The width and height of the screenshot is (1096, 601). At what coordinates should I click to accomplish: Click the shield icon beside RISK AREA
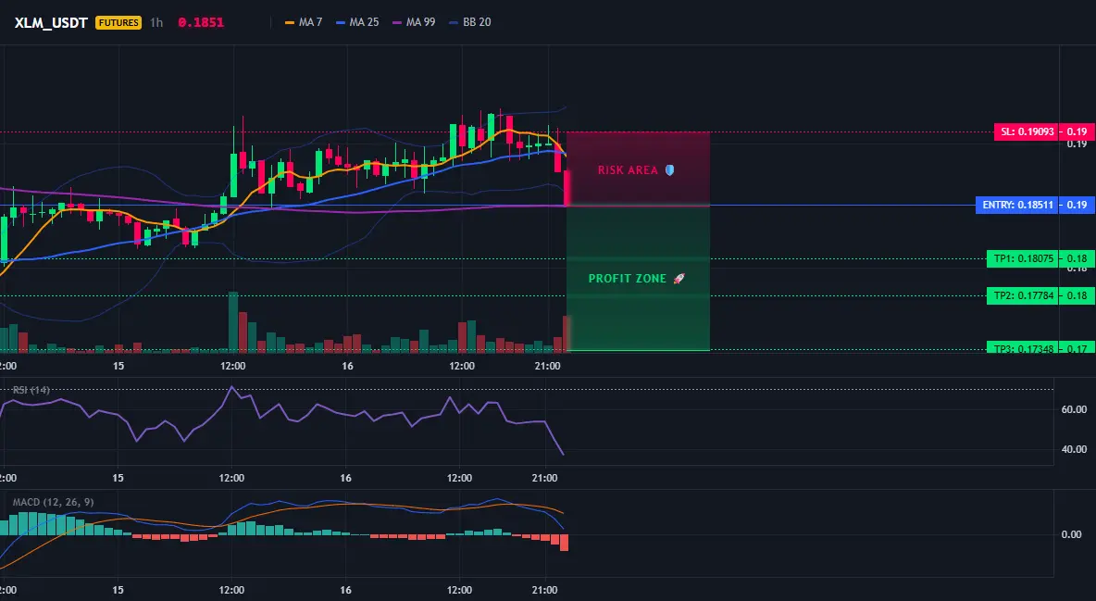[x=669, y=170]
